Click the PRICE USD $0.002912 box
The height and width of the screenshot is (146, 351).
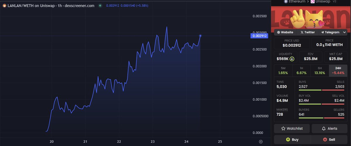pyautogui.click(x=292, y=43)
